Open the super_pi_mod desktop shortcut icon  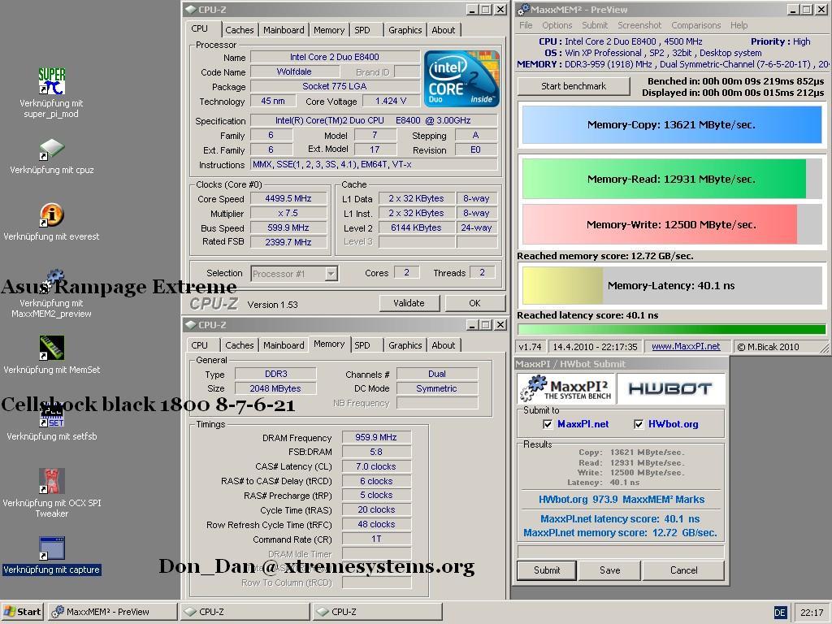[51, 81]
